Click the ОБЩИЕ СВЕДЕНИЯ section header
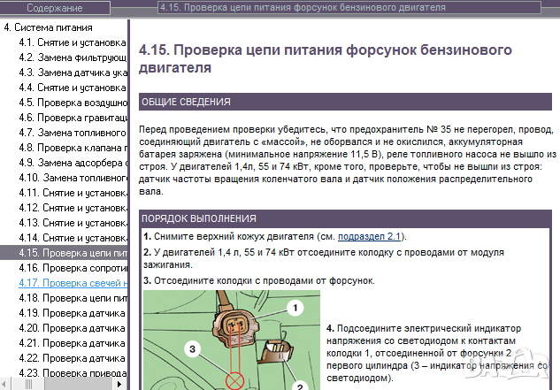Screen dimensions: 560x390 (187, 103)
